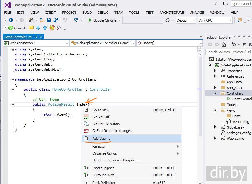The width and height of the screenshot is (252, 184).
Task: Open the ARCHITECTURE menu
Action: pos(171,13)
